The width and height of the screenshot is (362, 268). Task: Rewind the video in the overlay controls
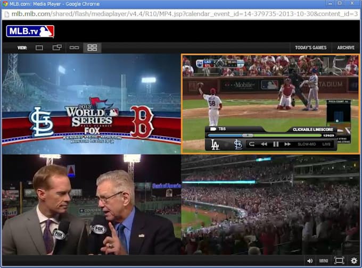click(264, 144)
